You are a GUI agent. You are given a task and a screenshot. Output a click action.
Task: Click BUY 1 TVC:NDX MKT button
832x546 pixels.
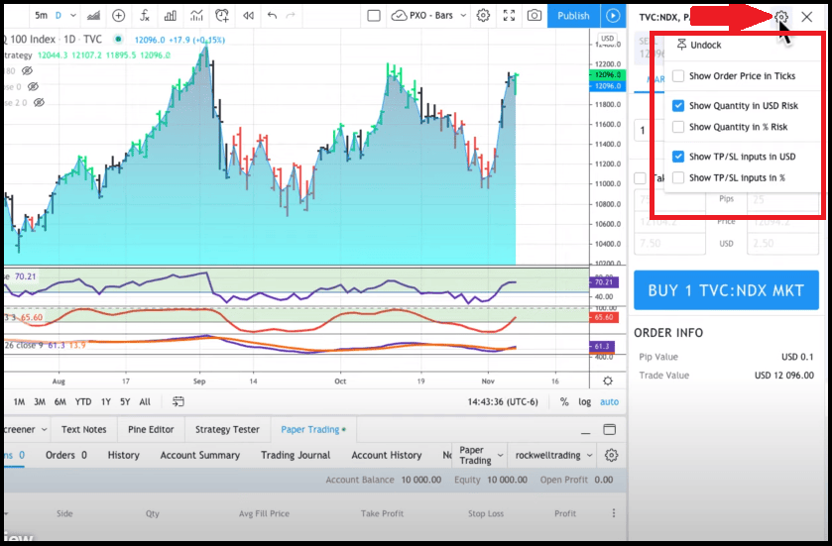(x=726, y=290)
